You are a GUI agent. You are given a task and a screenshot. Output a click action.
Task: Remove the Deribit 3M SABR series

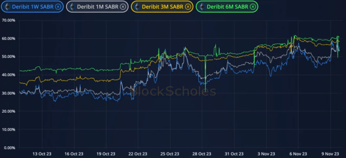[x=188, y=7]
